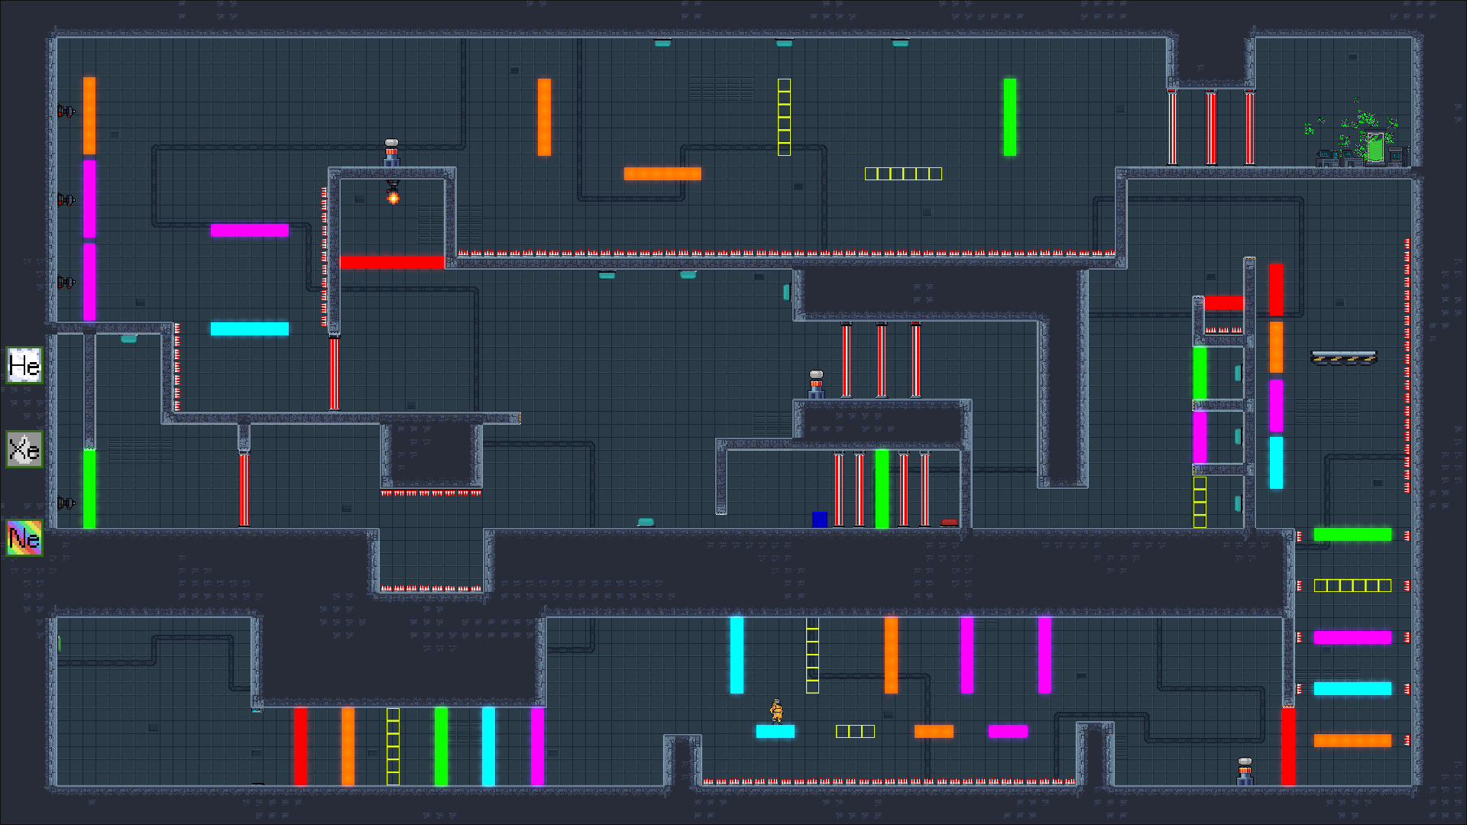Image resolution: width=1467 pixels, height=825 pixels.
Task: Click the green bar between the red laser pillars
Action: tap(882, 489)
